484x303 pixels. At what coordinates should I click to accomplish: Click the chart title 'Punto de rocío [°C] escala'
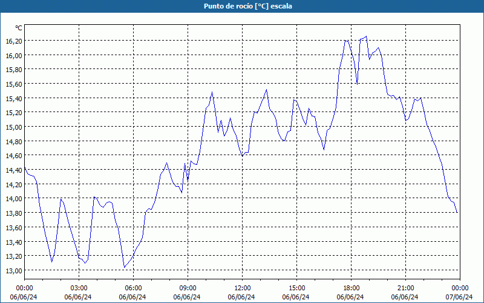[248, 6]
